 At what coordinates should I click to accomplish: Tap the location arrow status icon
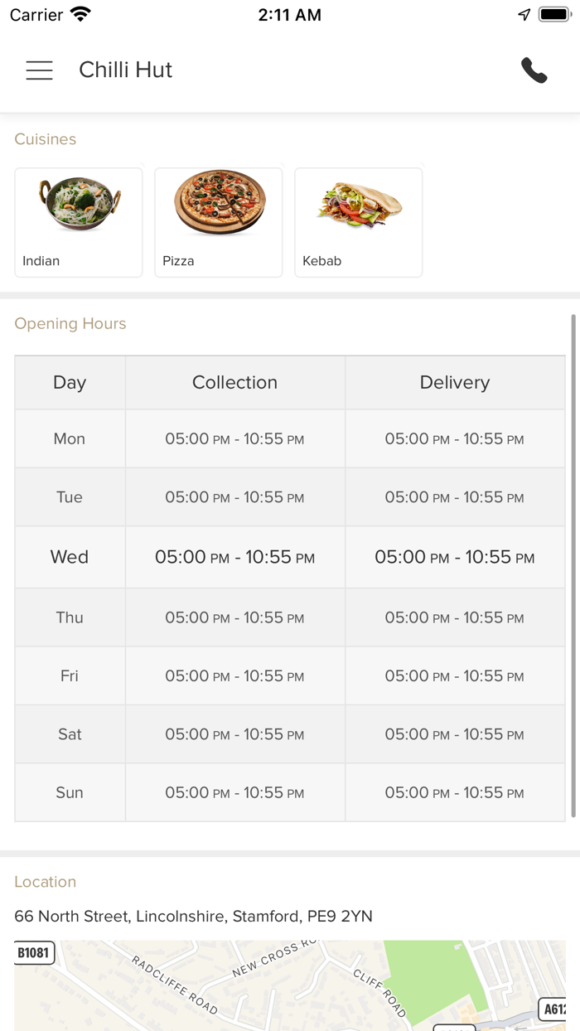(524, 15)
